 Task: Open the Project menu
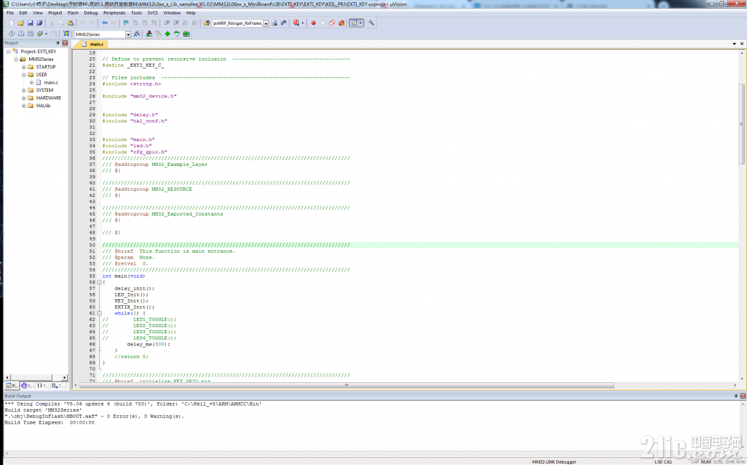(x=55, y=13)
